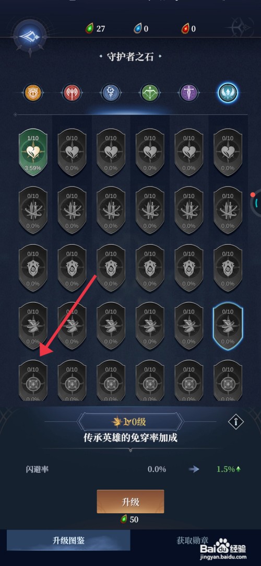Select the purple dagger class icon
The image size is (261, 566).
188,93
